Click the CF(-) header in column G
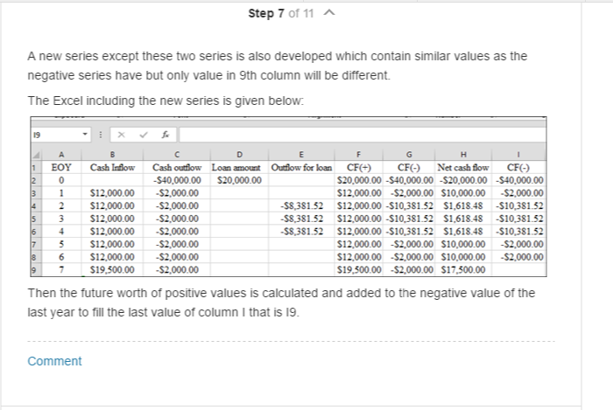This screenshot has height=410, width=613. click(x=409, y=168)
